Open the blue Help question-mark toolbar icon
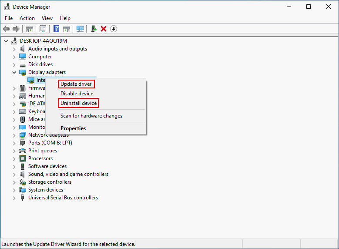The width and height of the screenshot is (339, 249). tap(56, 29)
